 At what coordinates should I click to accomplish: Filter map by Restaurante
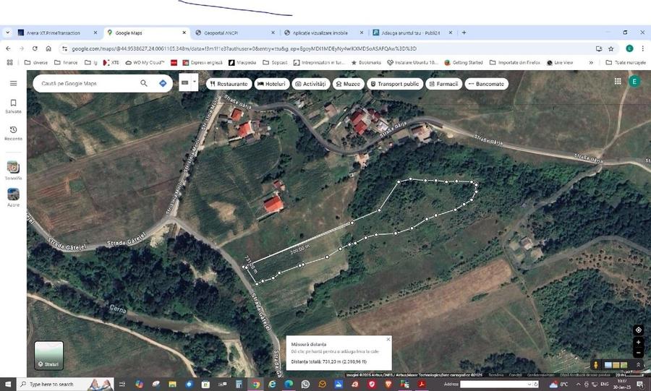coord(229,84)
